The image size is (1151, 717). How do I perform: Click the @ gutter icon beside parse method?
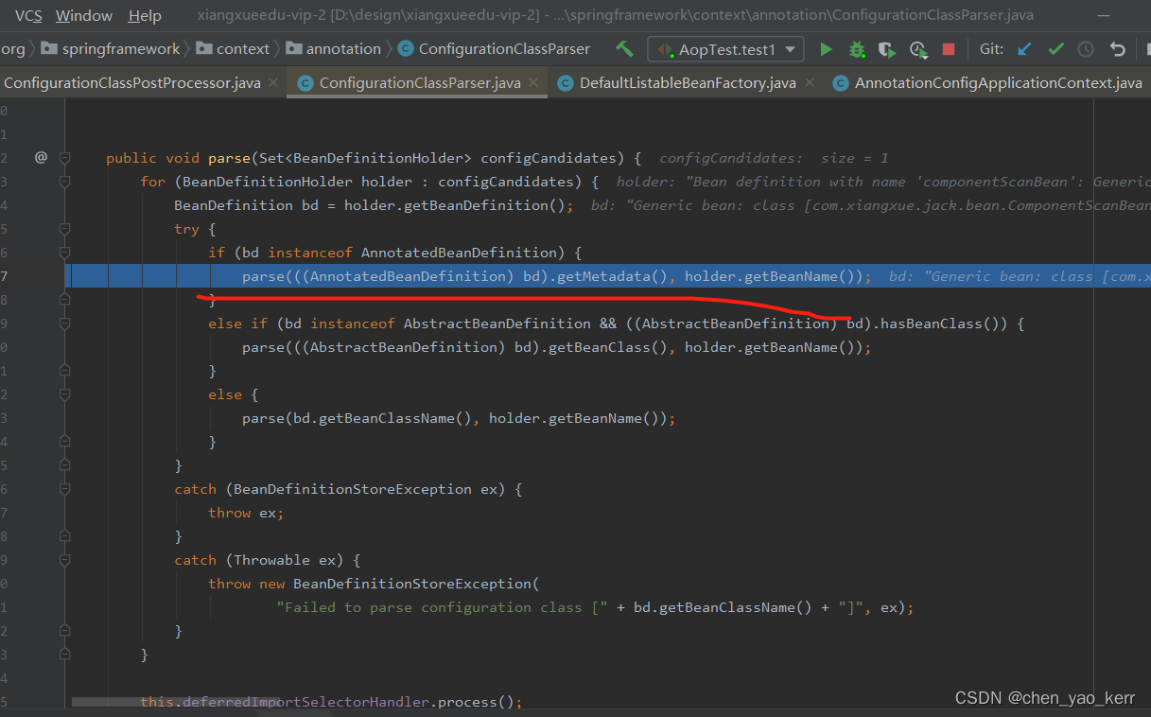coord(41,157)
